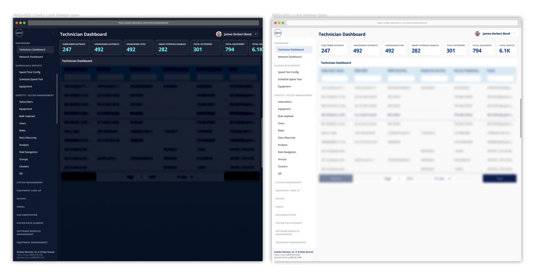Click Total Extenders 301 card, light window
The height and width of the screenshot is (279, 548).
(x=456, y=49)
